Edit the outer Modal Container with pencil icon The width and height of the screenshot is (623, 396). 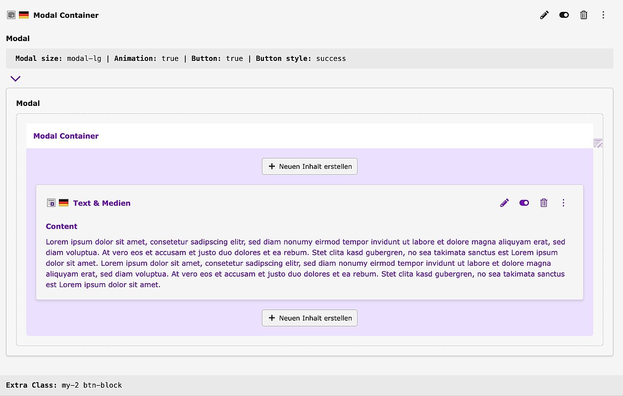point(544,15)
